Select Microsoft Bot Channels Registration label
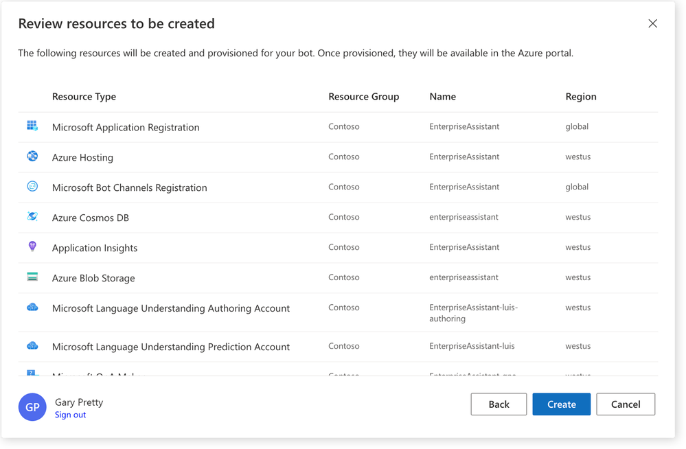Image resolution: width=686 pixels, height=449 pixels. (130, 187)
